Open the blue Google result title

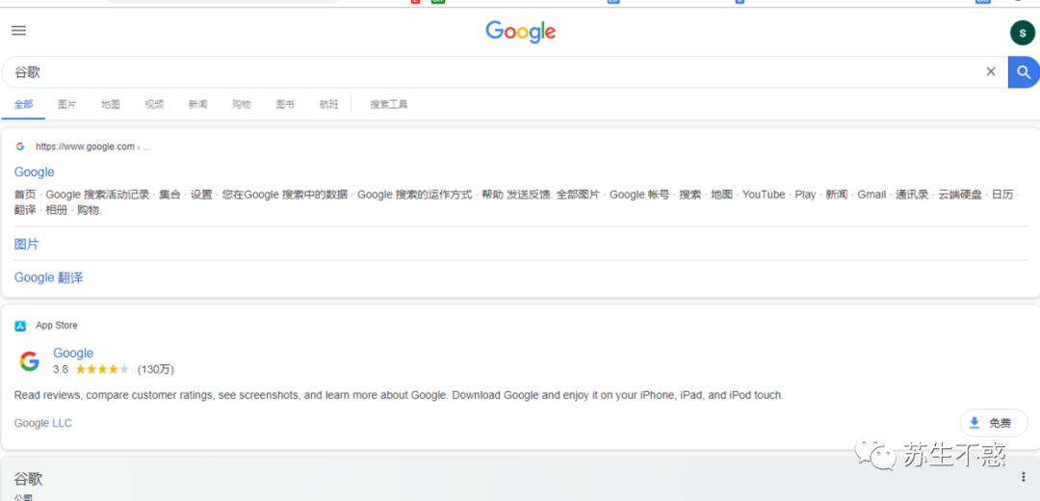(x=35, y=171)
